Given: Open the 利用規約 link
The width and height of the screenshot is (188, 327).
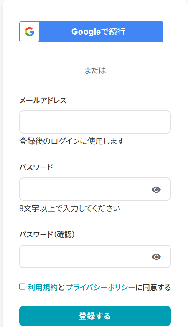Looking at the screenshot, I should 43,288.
